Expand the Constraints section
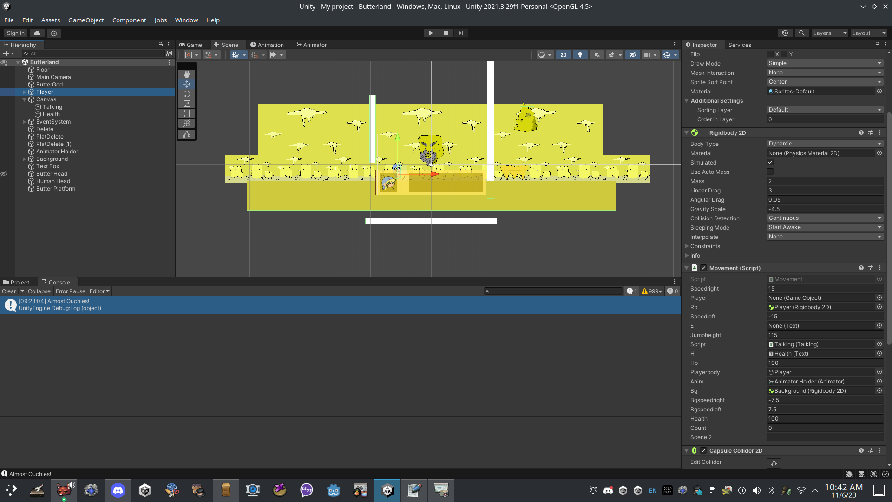 pos(687,246)
